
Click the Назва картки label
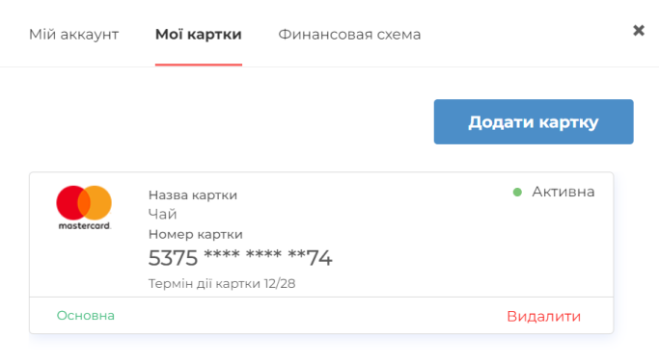[x=193, y=195]
